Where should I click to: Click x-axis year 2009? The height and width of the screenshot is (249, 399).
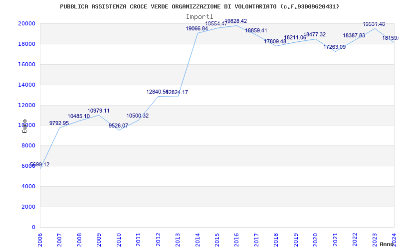coord(99,240)
